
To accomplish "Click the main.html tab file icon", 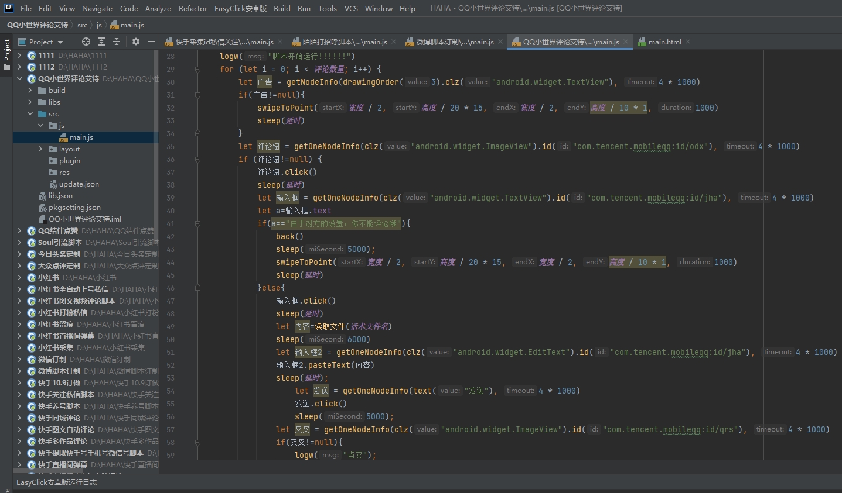I will (642, 42).
